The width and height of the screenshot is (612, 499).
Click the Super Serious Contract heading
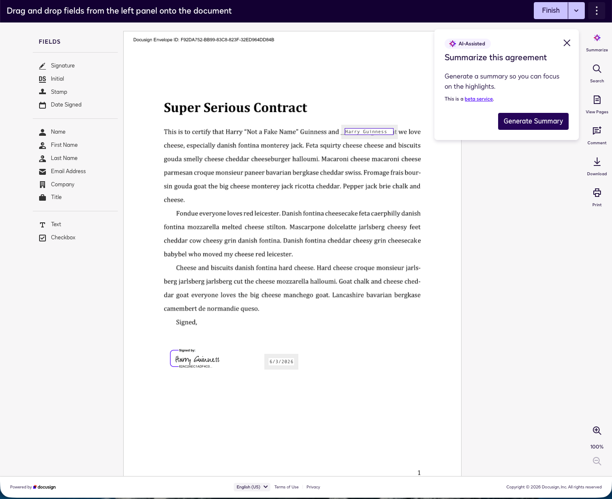235,108
